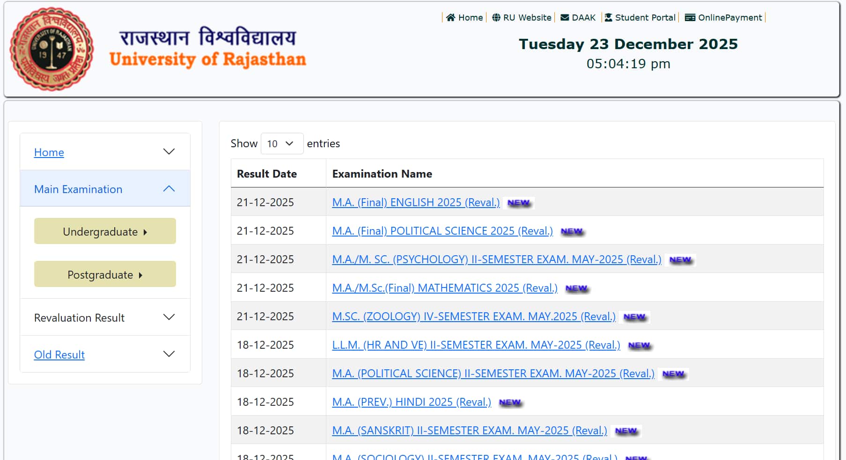
Task: Select Main Examination in the sidebar
Action: tap(78, 189)
